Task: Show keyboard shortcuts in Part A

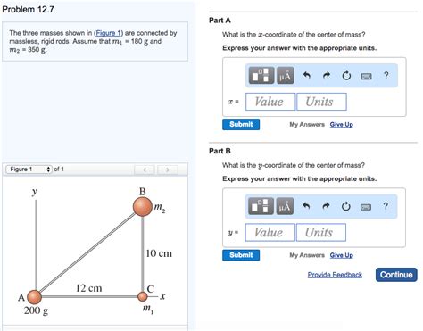Action: pos(366,77)
